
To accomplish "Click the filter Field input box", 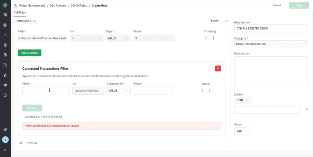I will click(46, 90).
